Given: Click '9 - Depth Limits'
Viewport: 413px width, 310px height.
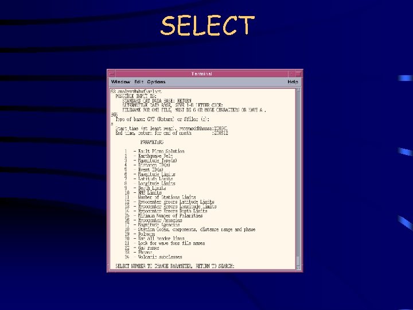Looking at the screenshot, I should 145,188.
